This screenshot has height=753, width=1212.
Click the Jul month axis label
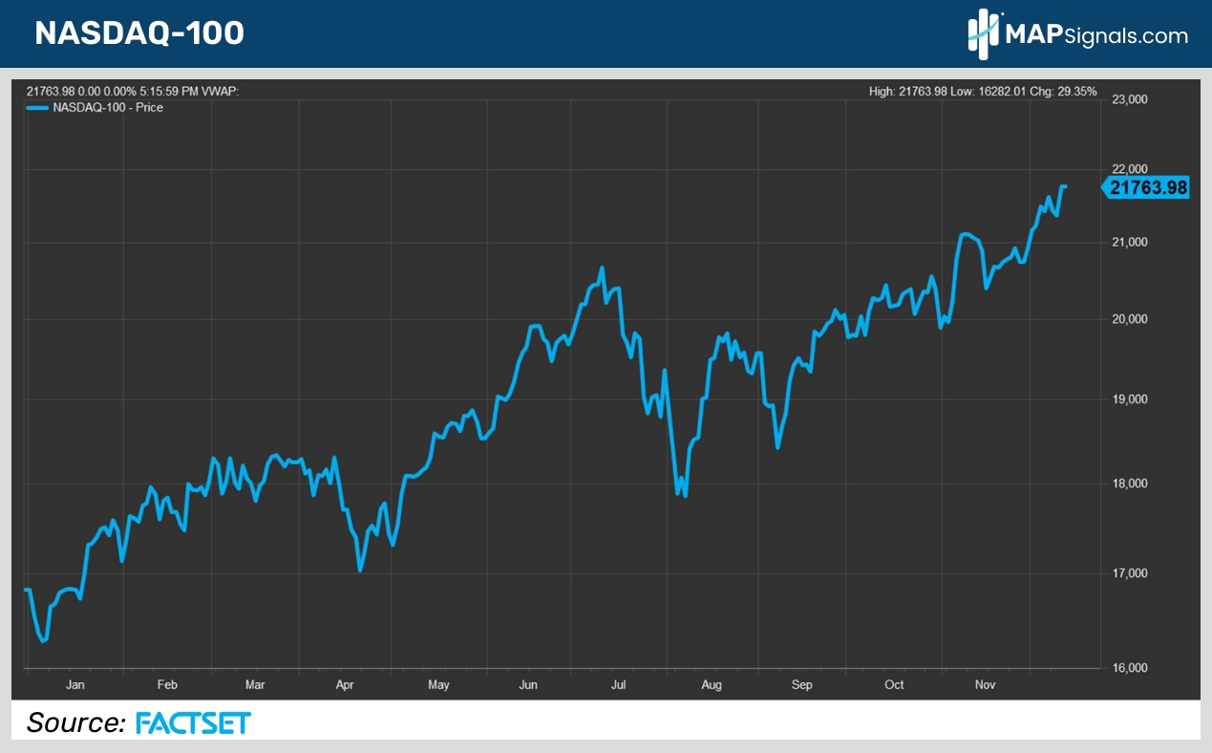(x=618, y=684)
